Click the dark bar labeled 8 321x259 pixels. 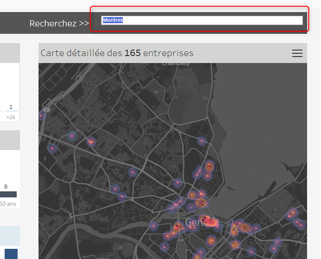tap(8, 194)
